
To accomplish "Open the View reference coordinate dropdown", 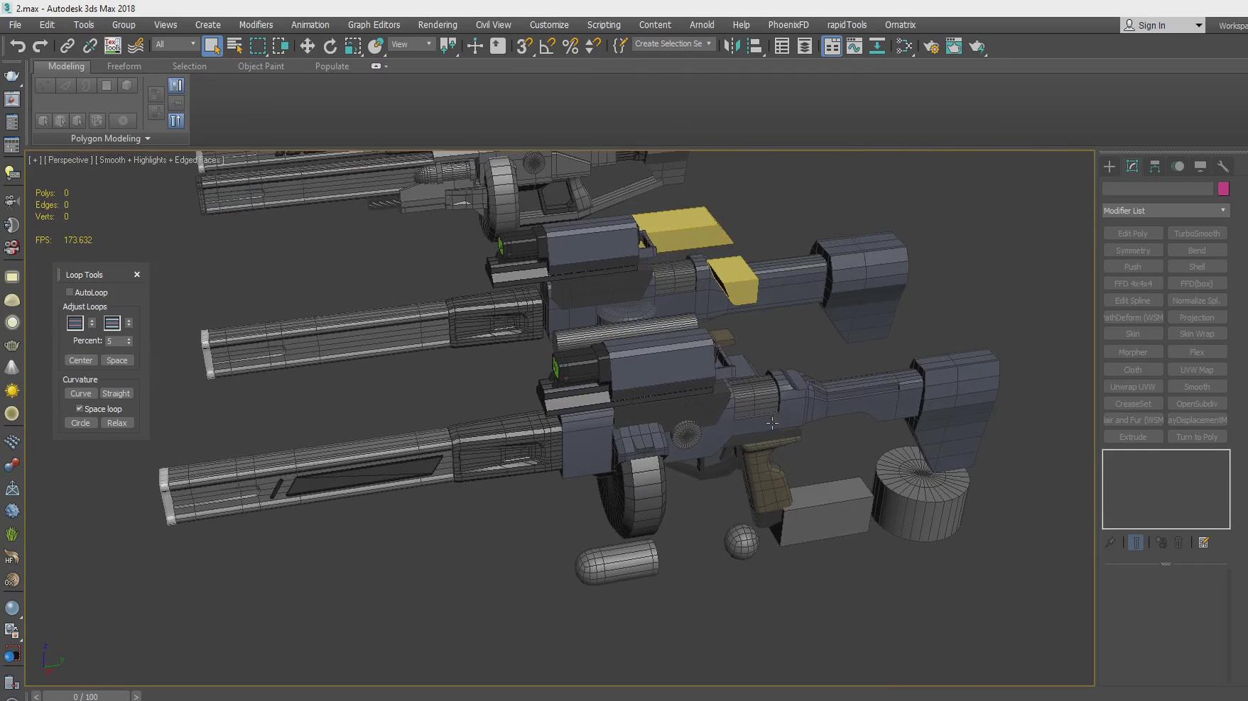I will pos(411,44).
